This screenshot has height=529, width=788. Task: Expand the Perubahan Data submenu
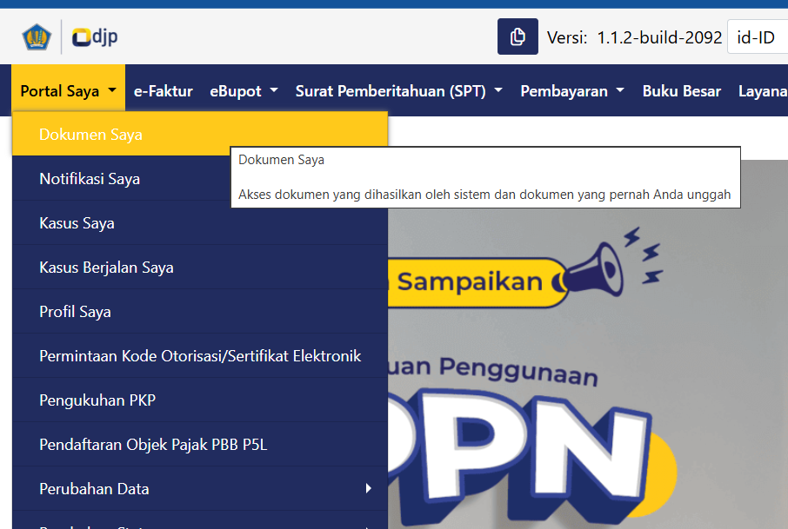pos(200,488)
